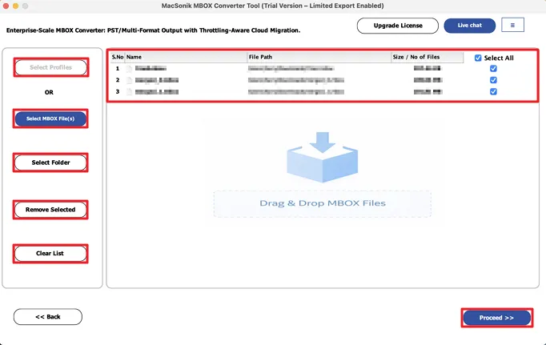Sort by the Name column header

(x=186, y=57)
